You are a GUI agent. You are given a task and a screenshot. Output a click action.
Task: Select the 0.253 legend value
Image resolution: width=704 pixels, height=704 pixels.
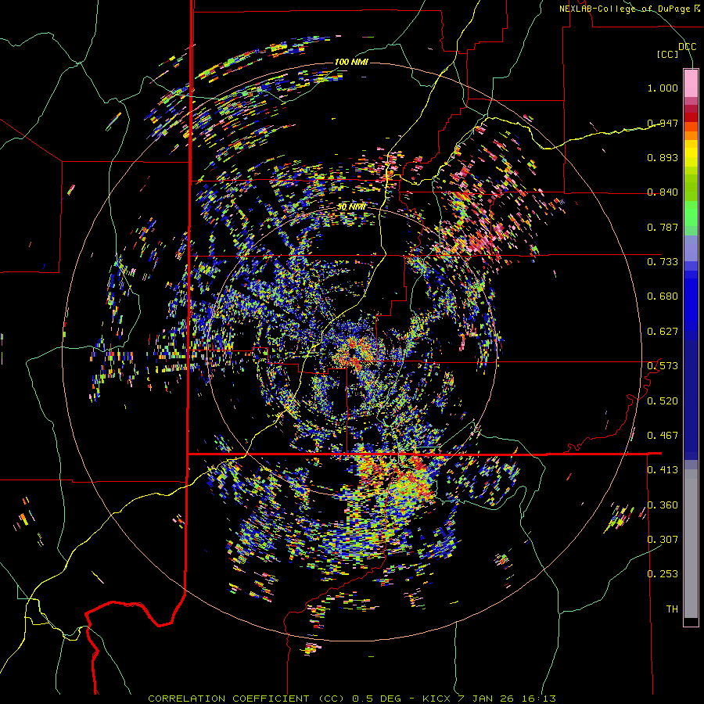[663, 574]
